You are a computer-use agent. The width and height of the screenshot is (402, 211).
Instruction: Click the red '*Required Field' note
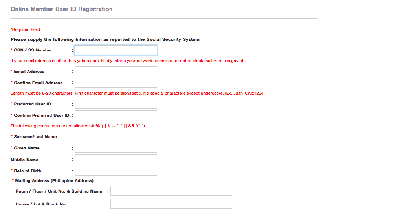coord(25,29)
